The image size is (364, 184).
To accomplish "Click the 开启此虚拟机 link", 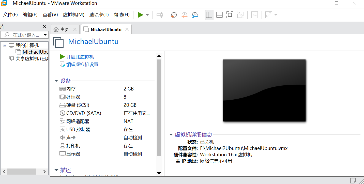I will click(x=80, y=57).
